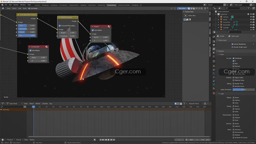Switch to the Geometry Nodes workspace tab
Image resolution: width=256 pixels, height=144 pixels.
click(x=124, y=5)
